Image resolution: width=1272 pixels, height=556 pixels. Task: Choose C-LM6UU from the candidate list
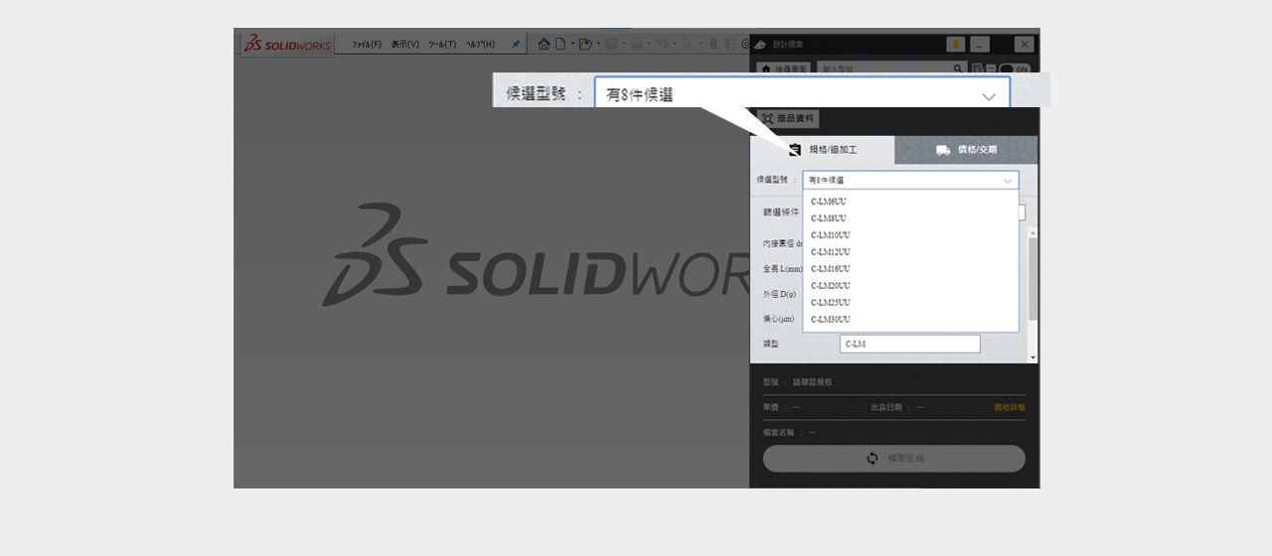tap(829, 202)
